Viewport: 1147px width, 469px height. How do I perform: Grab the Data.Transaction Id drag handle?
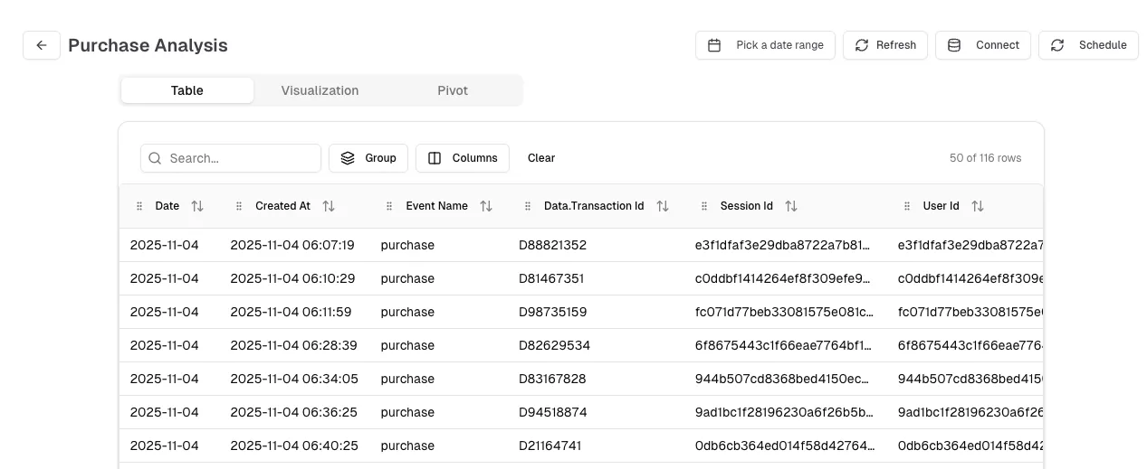tap(528, 206)
